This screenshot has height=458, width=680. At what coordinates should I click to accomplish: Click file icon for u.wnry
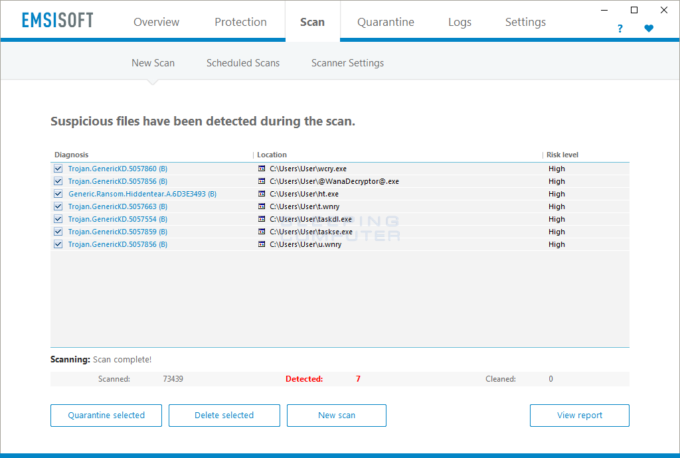tap(262, 244)
